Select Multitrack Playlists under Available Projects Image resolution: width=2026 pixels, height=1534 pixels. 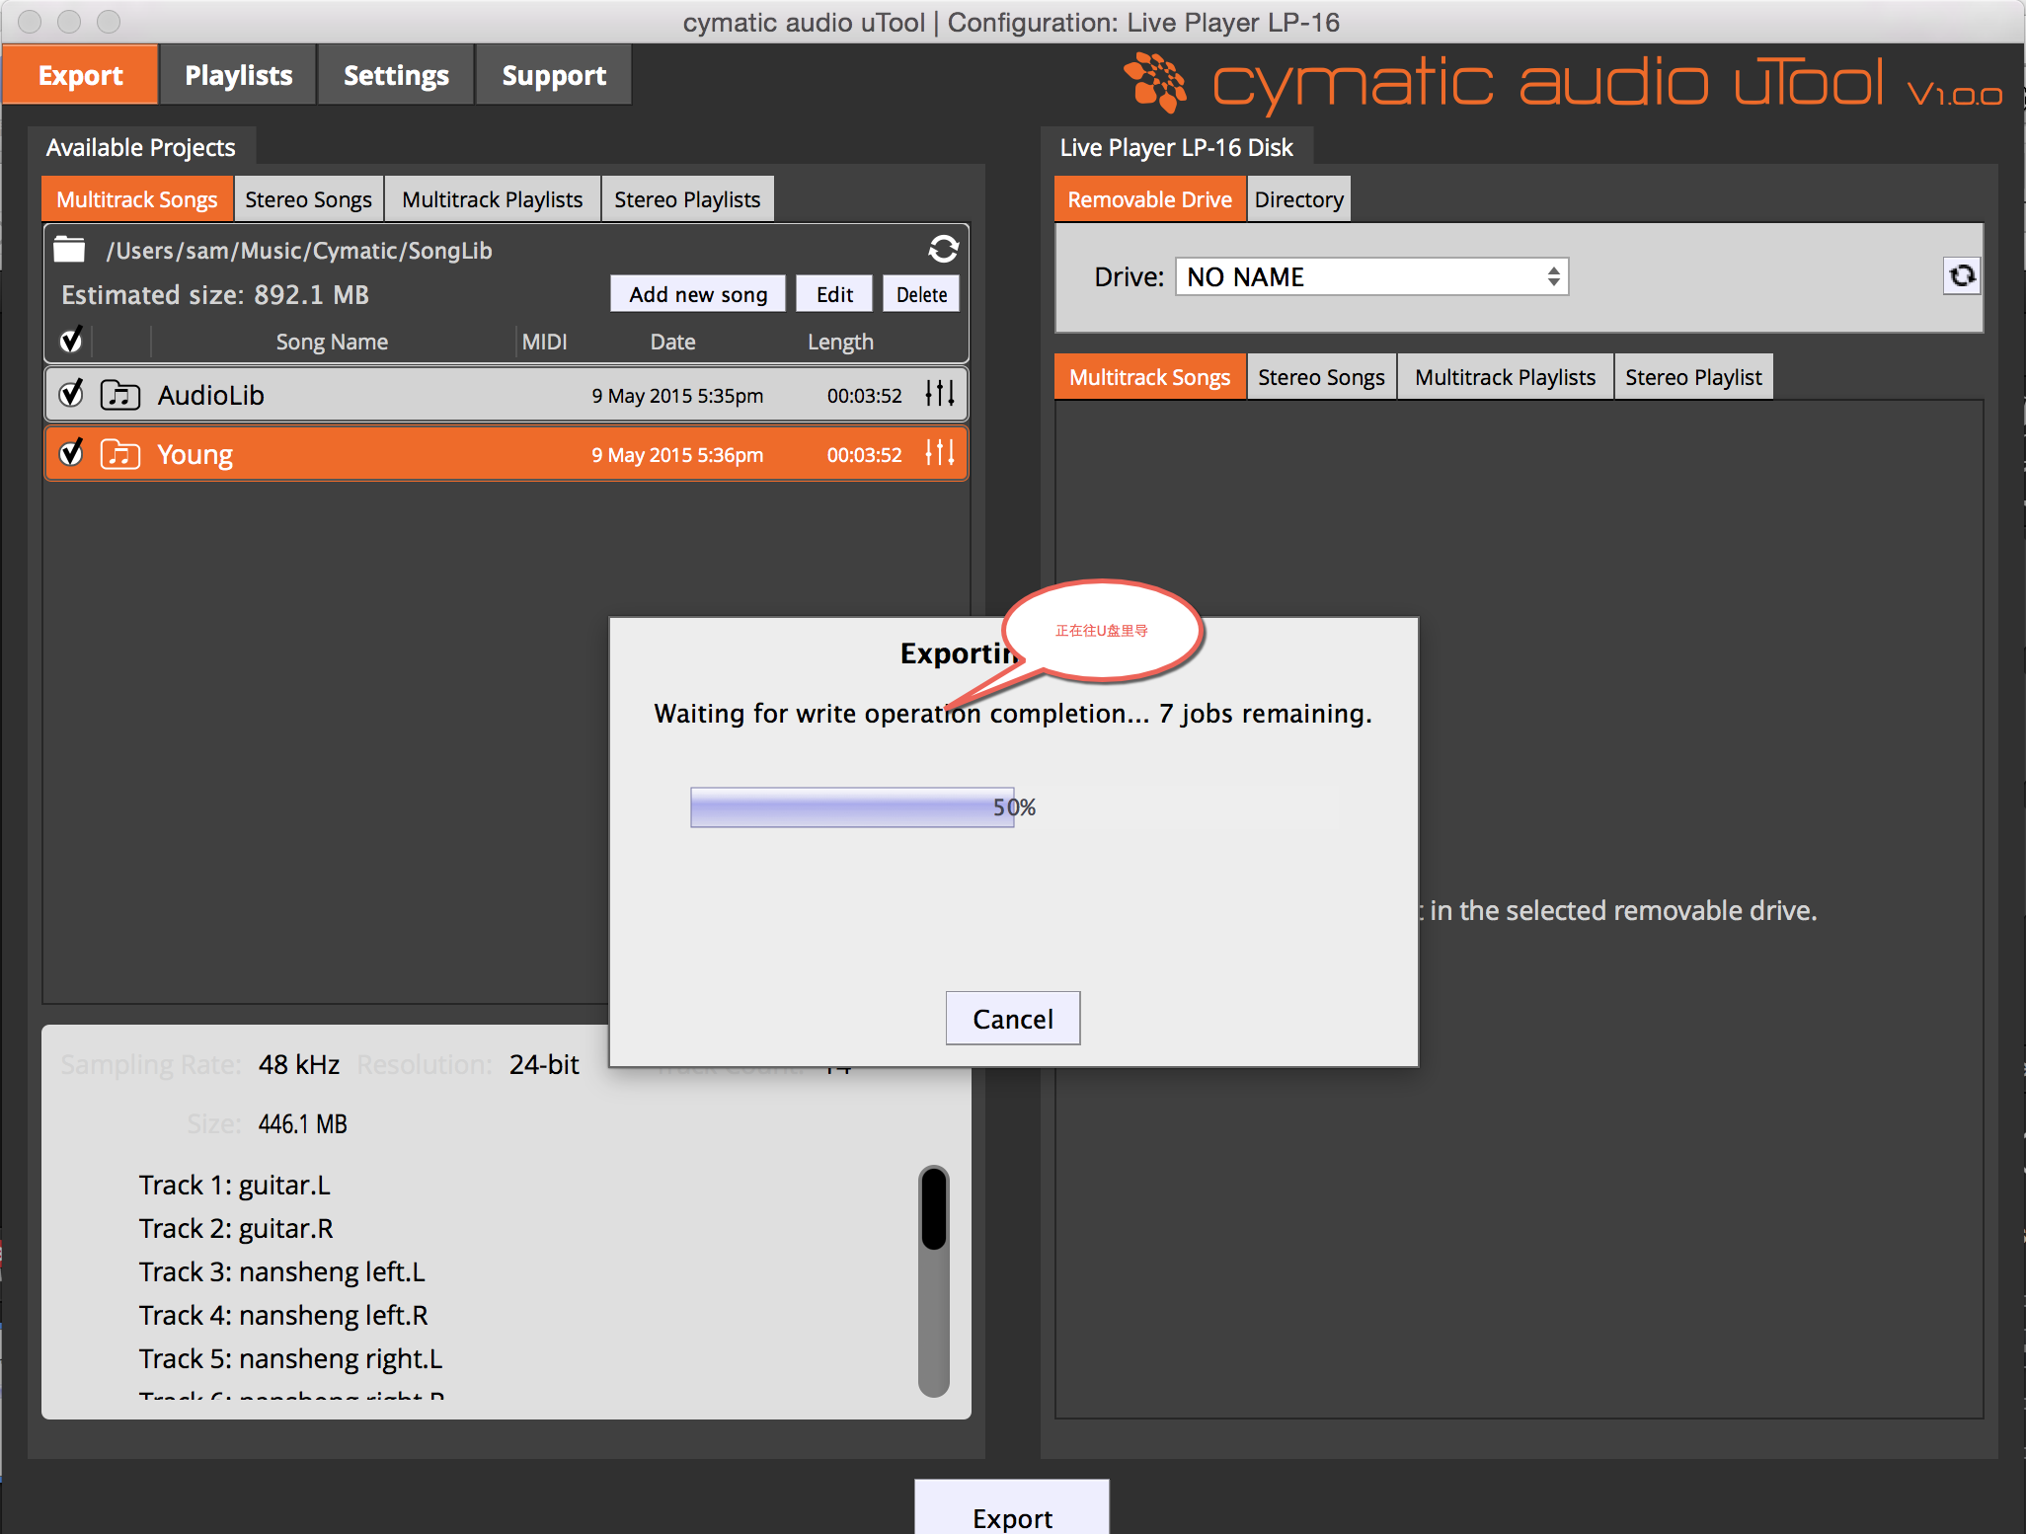[x=493, y=199]
